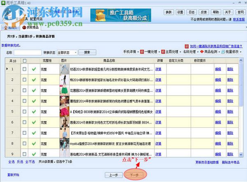The image size is (247, 182).
Task: Click 更新类目基础数据 link
Action: coord(207,162)
